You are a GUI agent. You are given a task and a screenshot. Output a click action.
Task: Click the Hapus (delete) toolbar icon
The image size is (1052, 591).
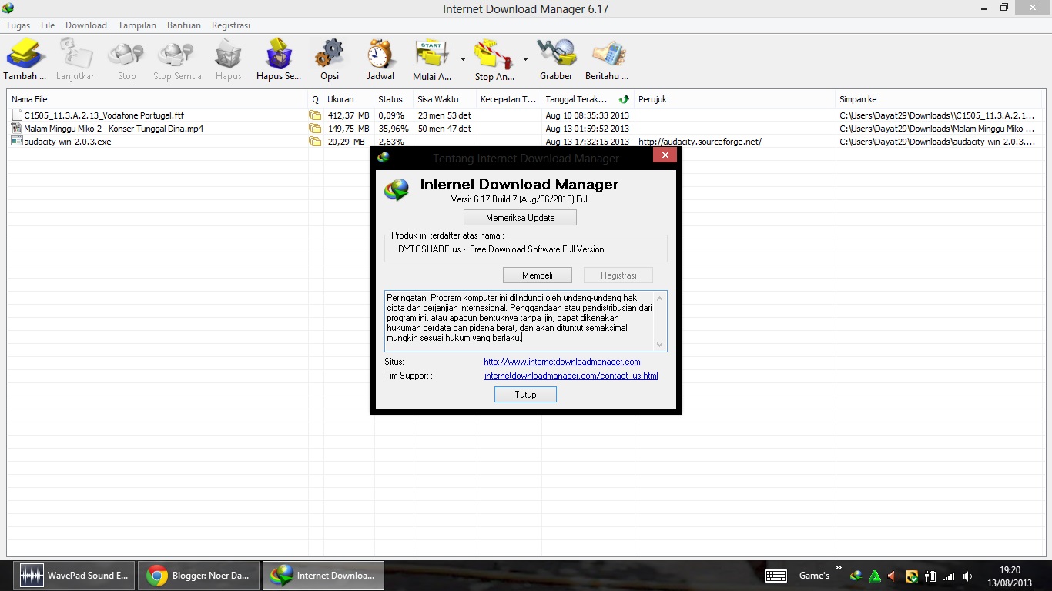[x=228, y=55]
